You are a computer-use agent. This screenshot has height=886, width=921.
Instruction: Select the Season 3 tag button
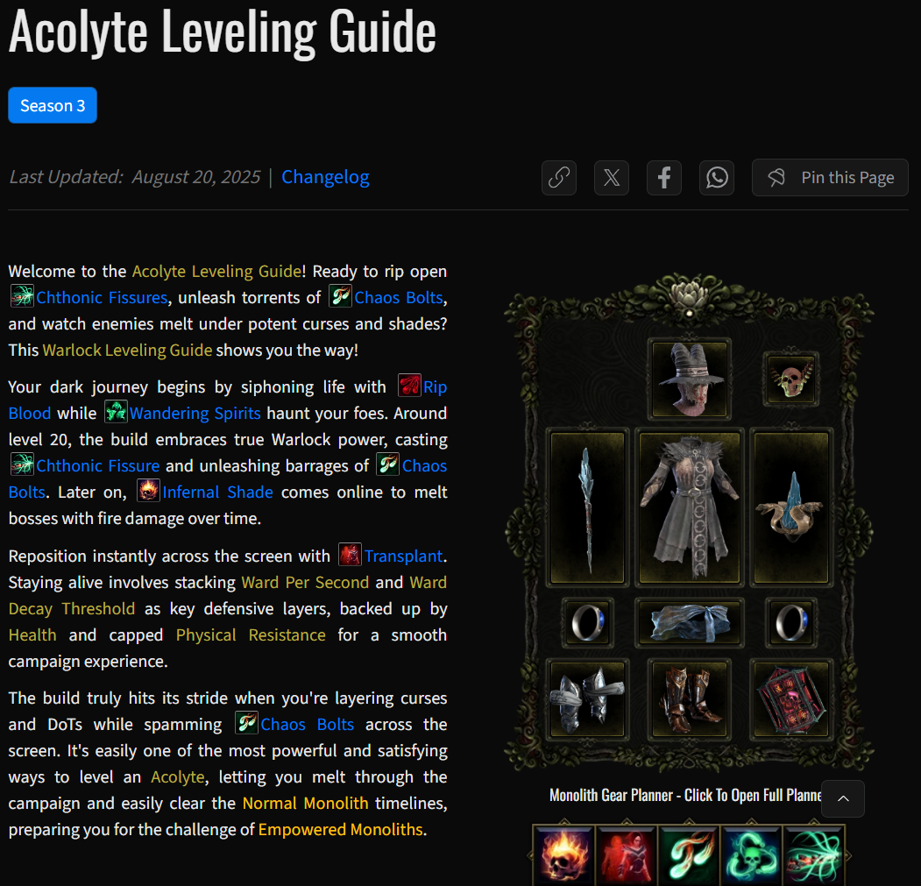click(x=53, y=105)
